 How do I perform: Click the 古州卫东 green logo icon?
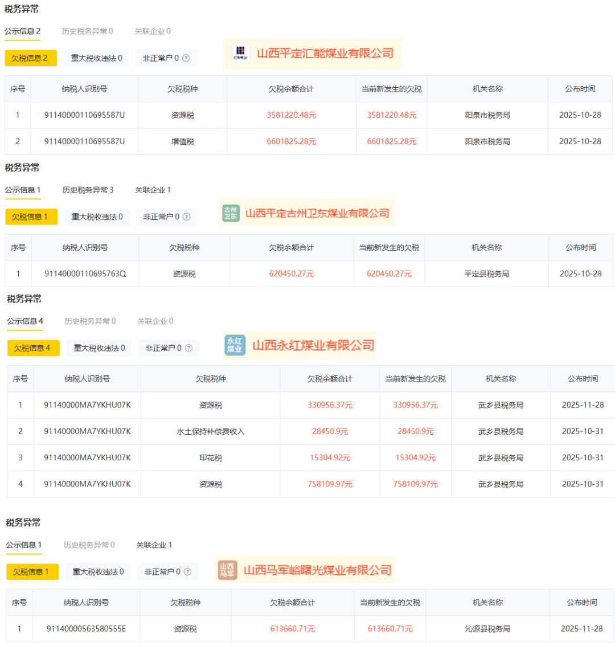pos(231,214)
